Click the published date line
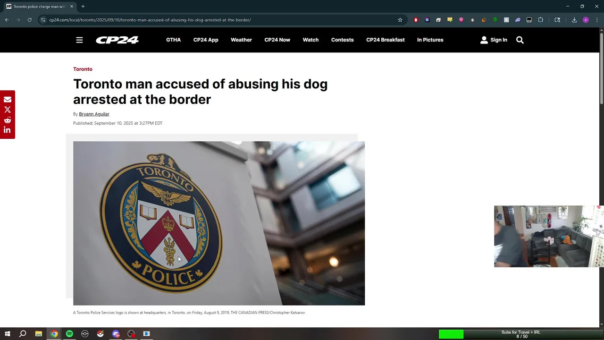The height and width of the screenshot is (340, 604). tap(117, 123)
